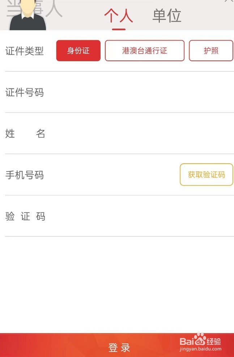Open the jingyan.baidu.com link
234x357 pixels.
[x=200, y=349]
